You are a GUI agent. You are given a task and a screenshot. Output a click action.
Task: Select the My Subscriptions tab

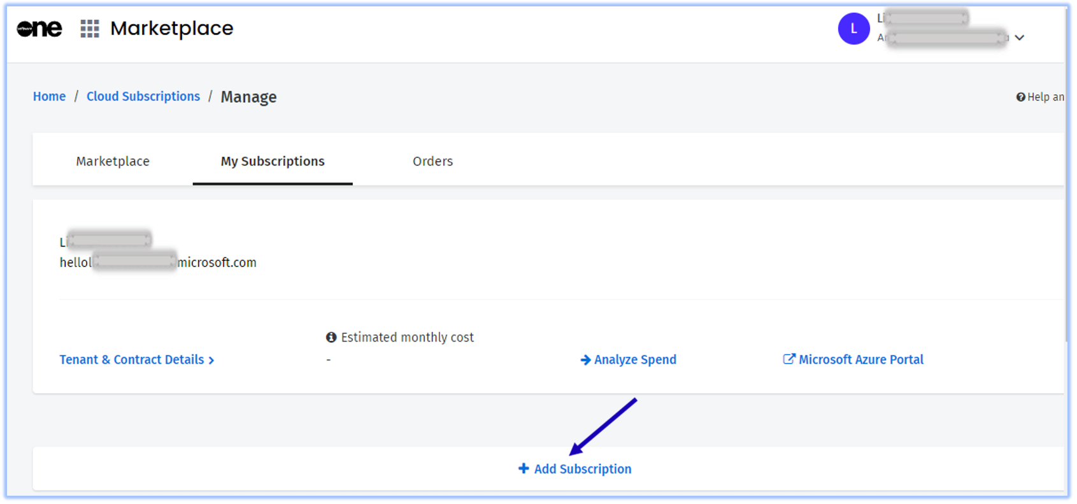click(x=273, y=161)
